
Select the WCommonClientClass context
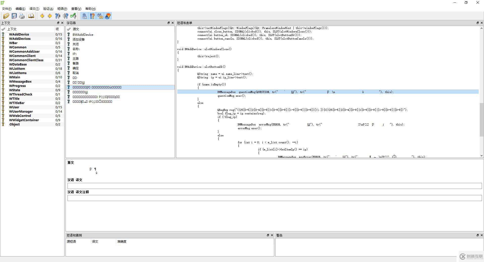coord(32,60)
